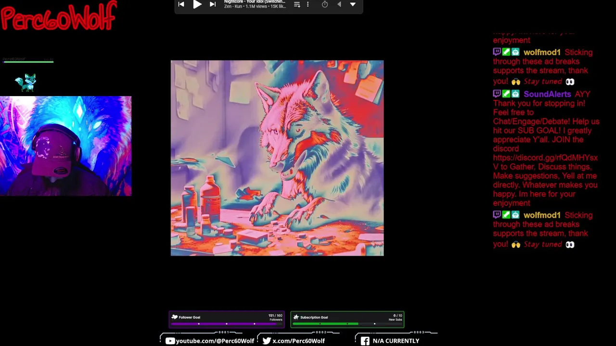Click the small Perc60Wolf name bar above avatar
The width and height of the screenshot is (616, 346).
click(x=28, y=60)
